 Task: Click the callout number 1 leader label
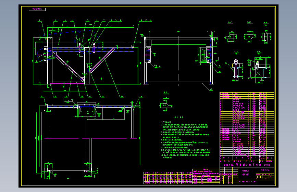click(x=40, y=20)
